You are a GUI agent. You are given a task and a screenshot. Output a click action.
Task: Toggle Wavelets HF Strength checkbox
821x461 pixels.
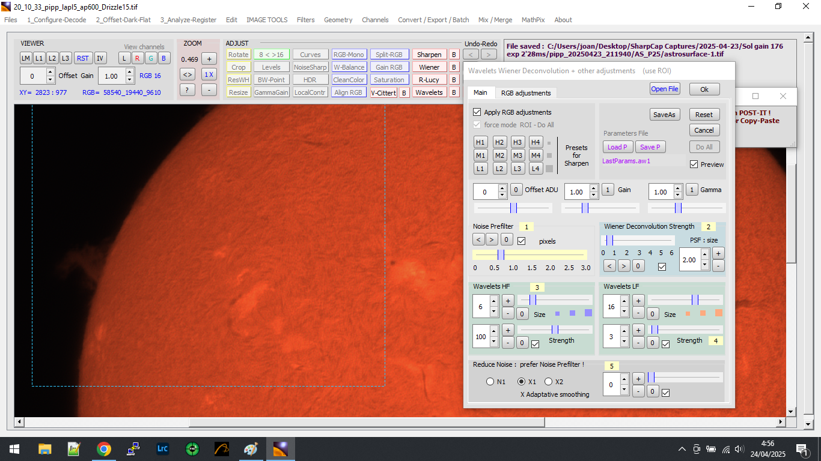click(536, 344)
